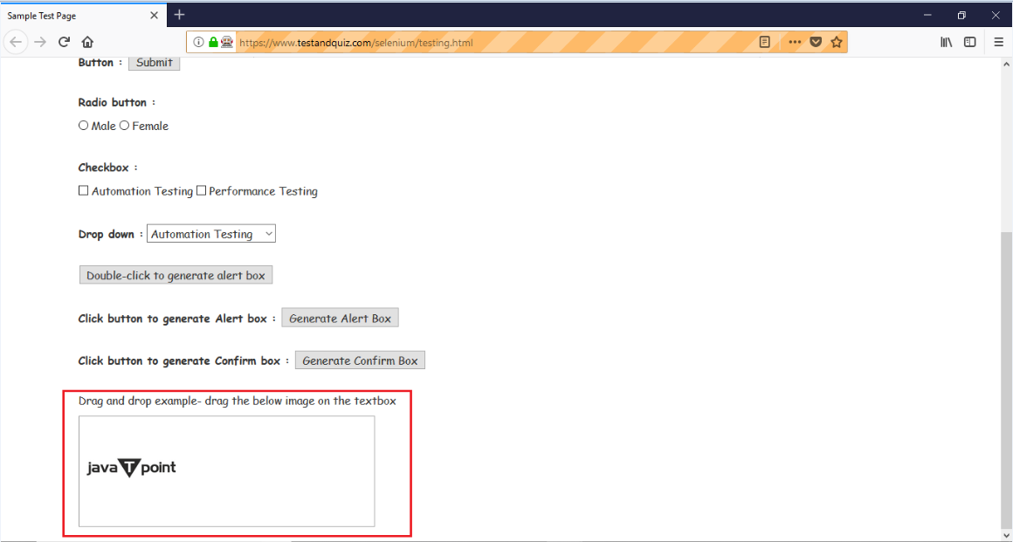Open a new browser tab

[x=179, y=15]
